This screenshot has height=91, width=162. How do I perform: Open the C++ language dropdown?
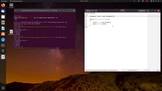point(124,70)
